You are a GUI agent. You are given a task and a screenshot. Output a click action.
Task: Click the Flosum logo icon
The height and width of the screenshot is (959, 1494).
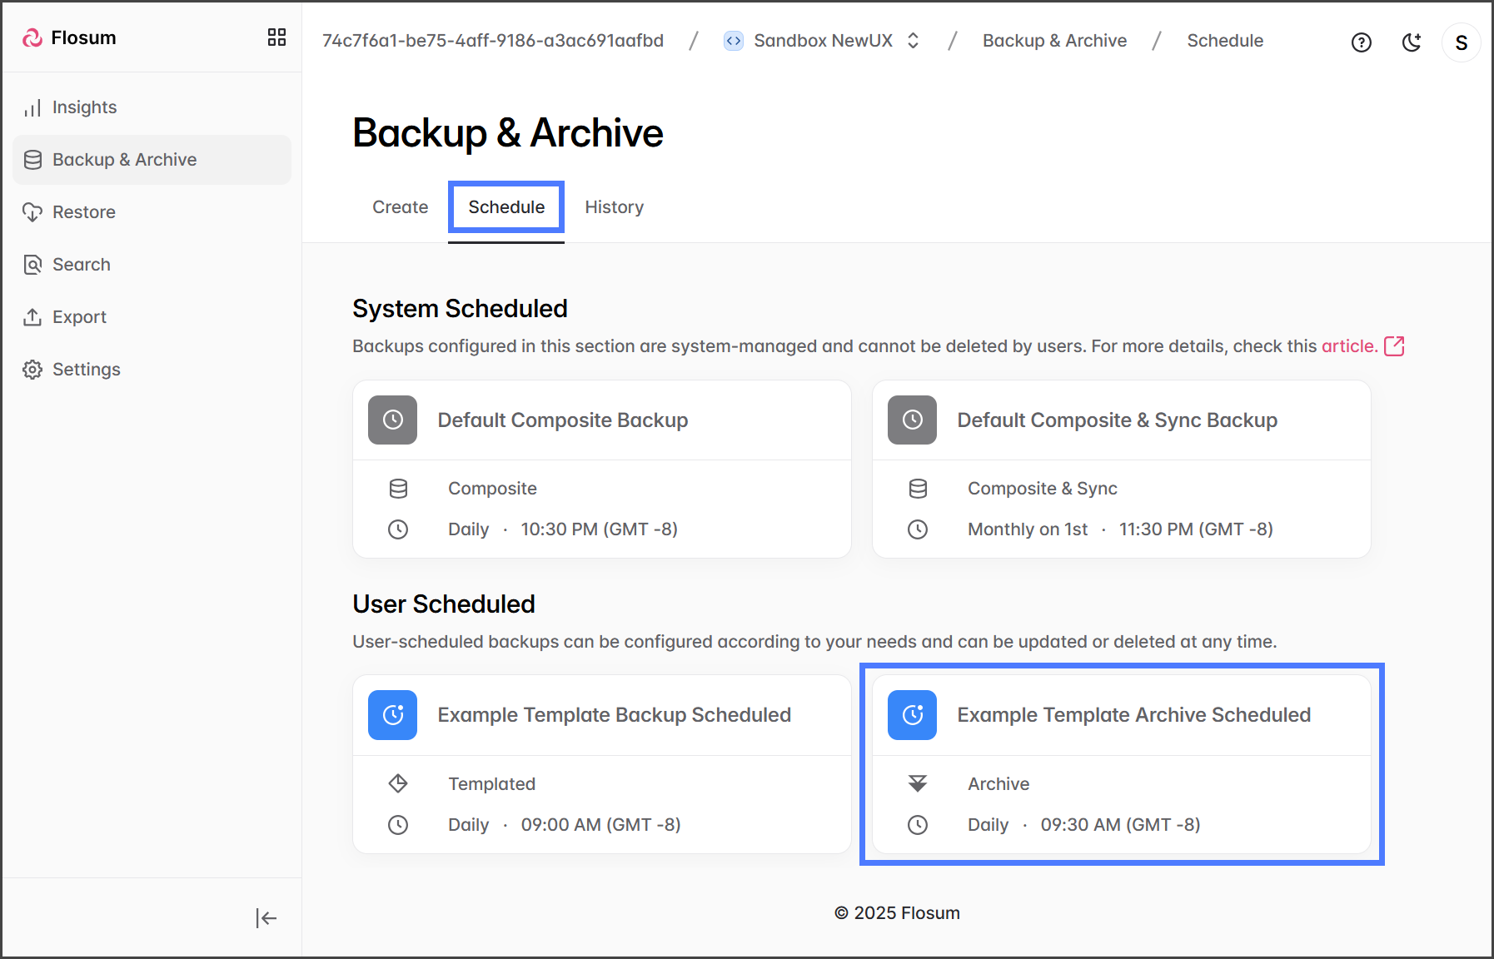(32, 38)
